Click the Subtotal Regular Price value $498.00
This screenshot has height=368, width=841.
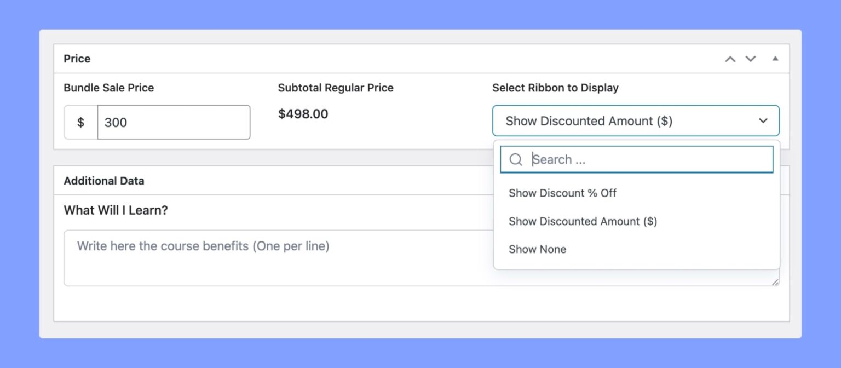303,114
